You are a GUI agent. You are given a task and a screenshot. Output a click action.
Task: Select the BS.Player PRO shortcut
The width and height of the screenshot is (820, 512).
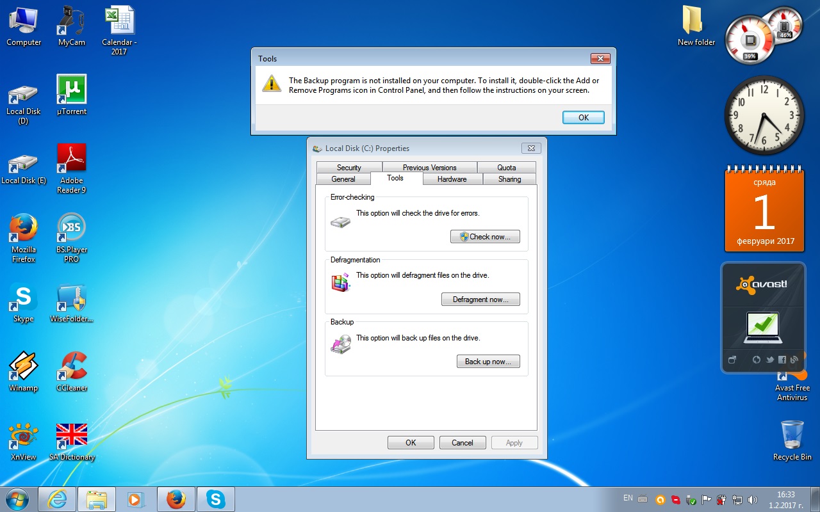[72, 237]
